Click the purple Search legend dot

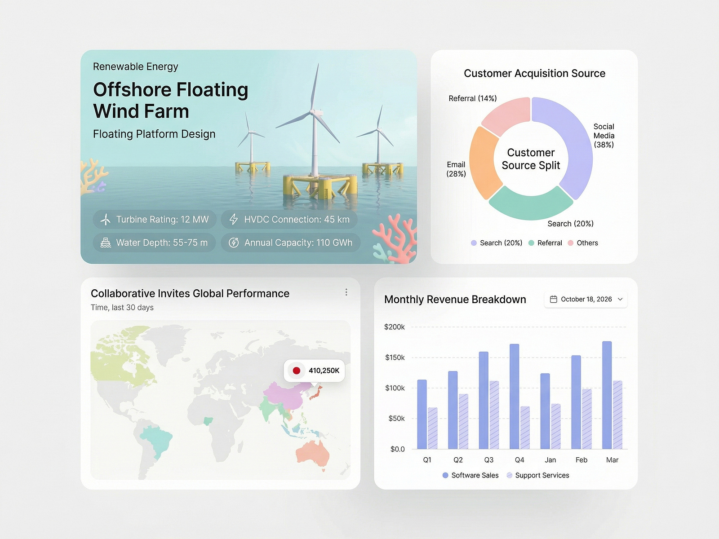pyautogui.click(x=473, y=243)
